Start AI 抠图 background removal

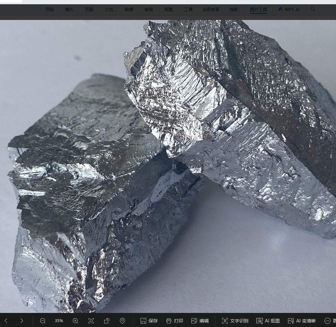(x=268, y=321)
